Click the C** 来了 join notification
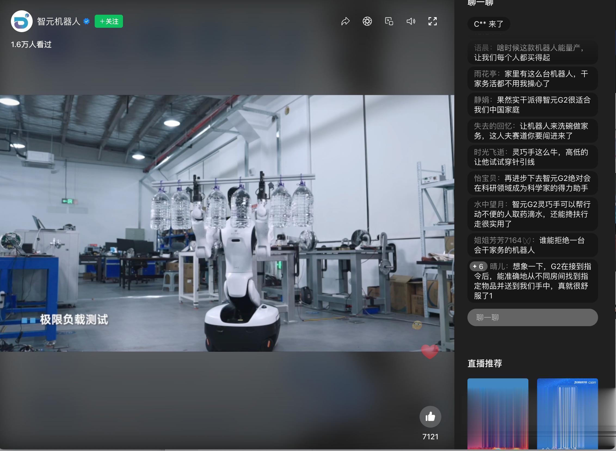 click(488, 24)
